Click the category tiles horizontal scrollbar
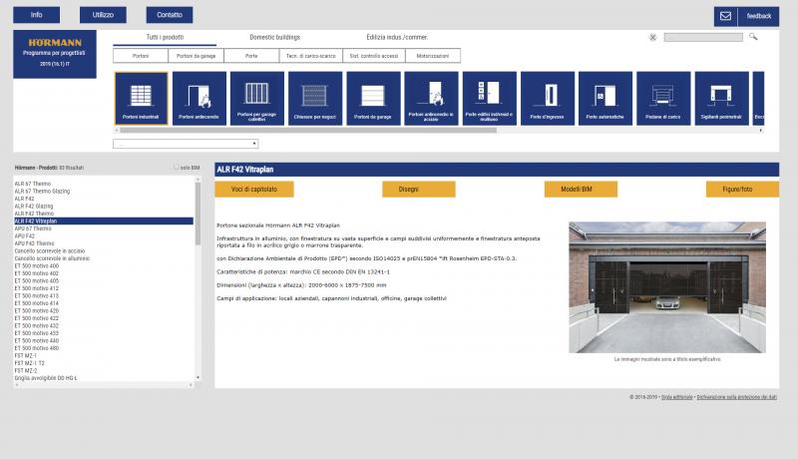Screen dimensions: 798x459 (308, 131)
